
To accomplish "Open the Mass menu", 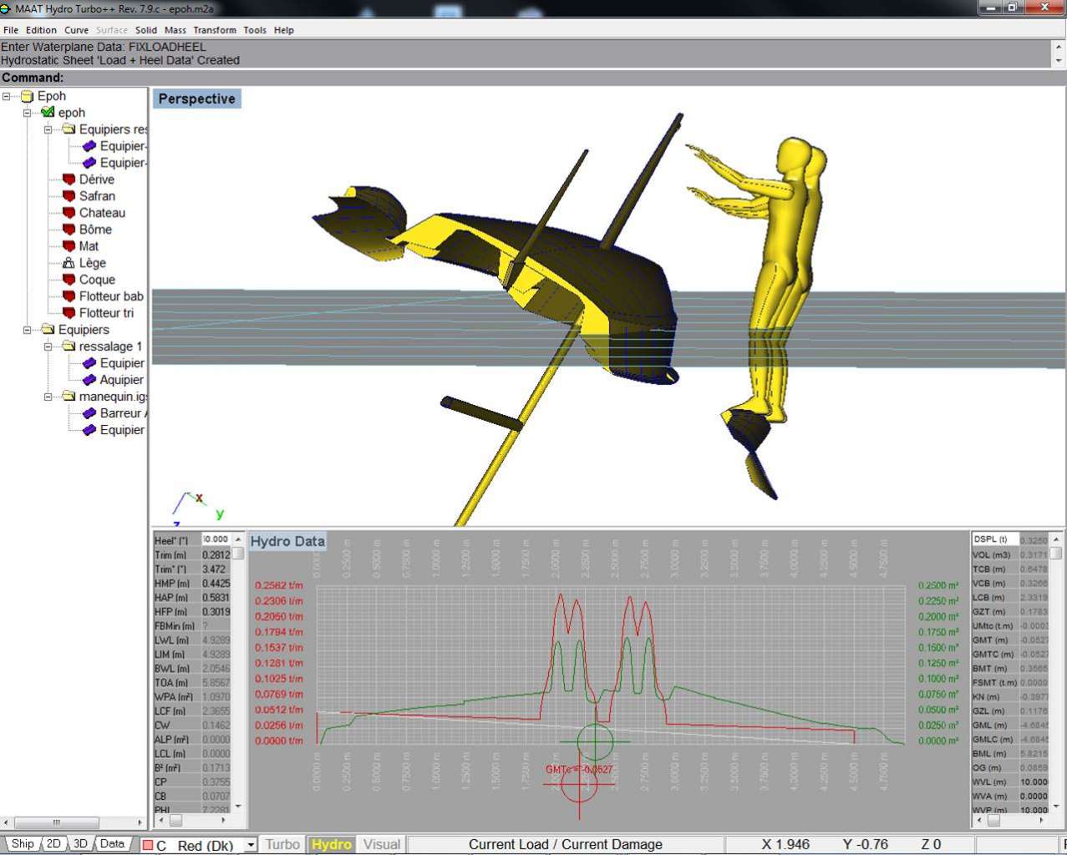I will tap(175, 30).
